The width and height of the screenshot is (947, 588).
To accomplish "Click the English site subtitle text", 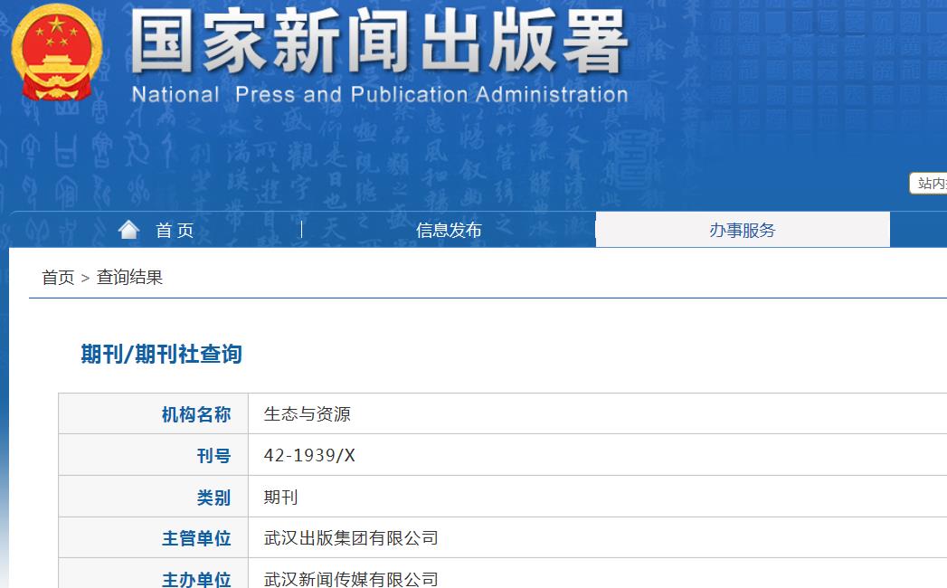I will tap(380, 93).
